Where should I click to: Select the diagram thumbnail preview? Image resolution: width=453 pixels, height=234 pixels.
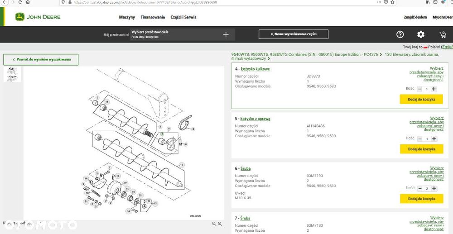[x=12, y=74]
